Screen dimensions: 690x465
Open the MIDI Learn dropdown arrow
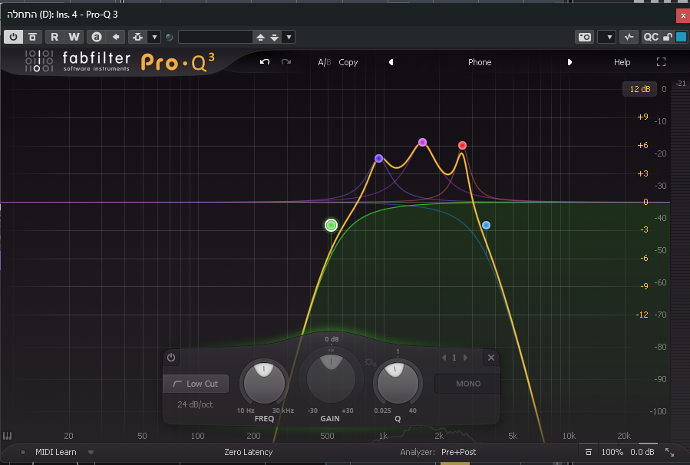tap(91, 452)
